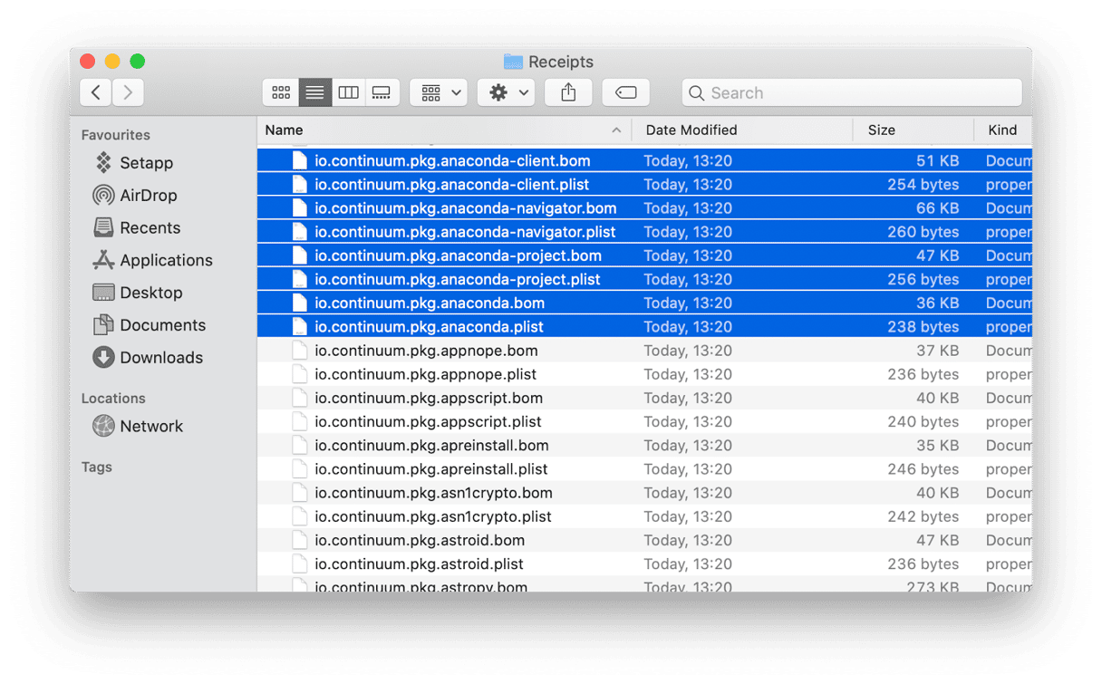Select io.continuum.pkg.appnope.bom file
The height and width of the screenshot is (684, 1102).
point(644,351)
